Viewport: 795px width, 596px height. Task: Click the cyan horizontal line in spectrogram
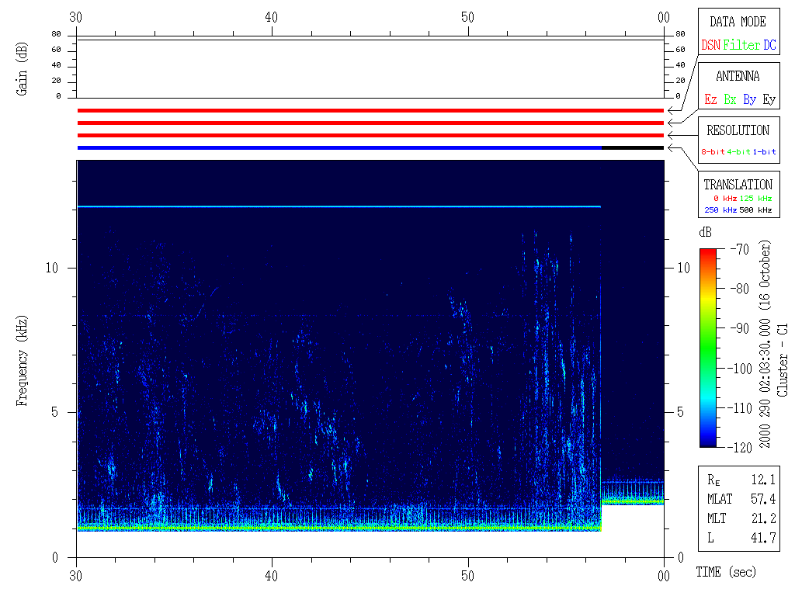point(339,206)
